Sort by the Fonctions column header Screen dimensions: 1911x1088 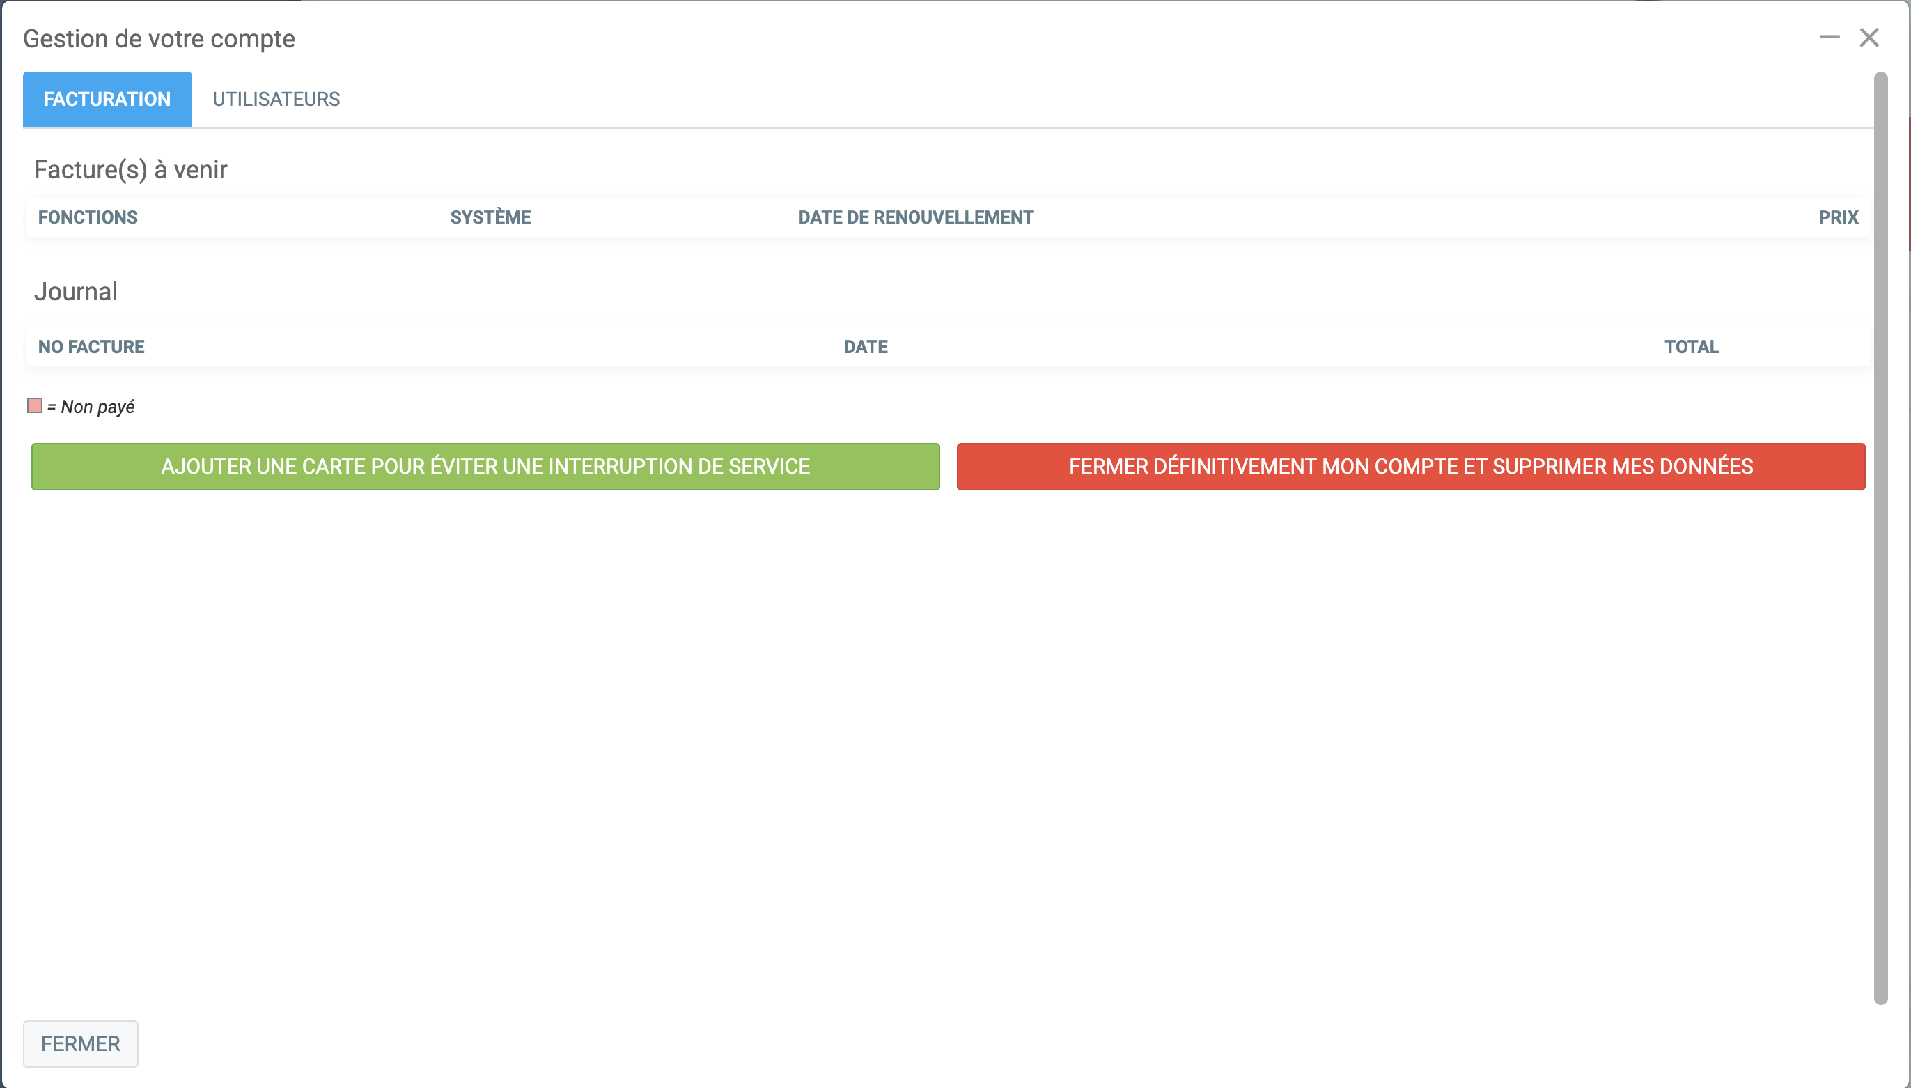click(x=88, y=217)
